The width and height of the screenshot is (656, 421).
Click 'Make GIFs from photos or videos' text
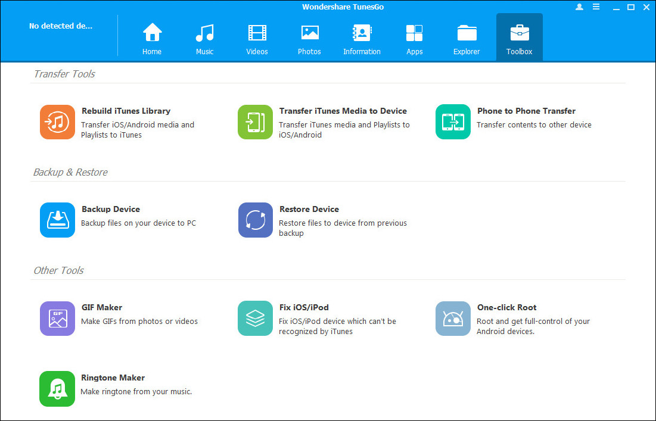pyautogui.click(x=139, y=321)
